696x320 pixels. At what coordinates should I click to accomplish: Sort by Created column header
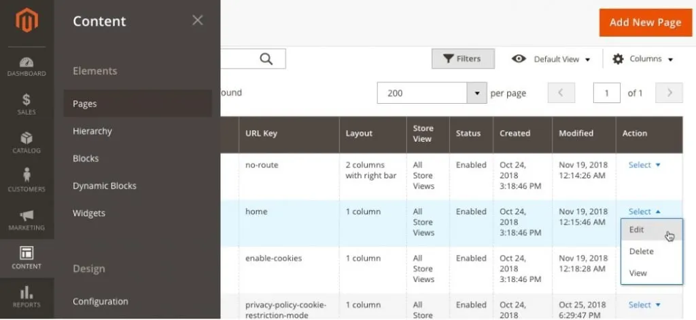[x=523, y=134]
